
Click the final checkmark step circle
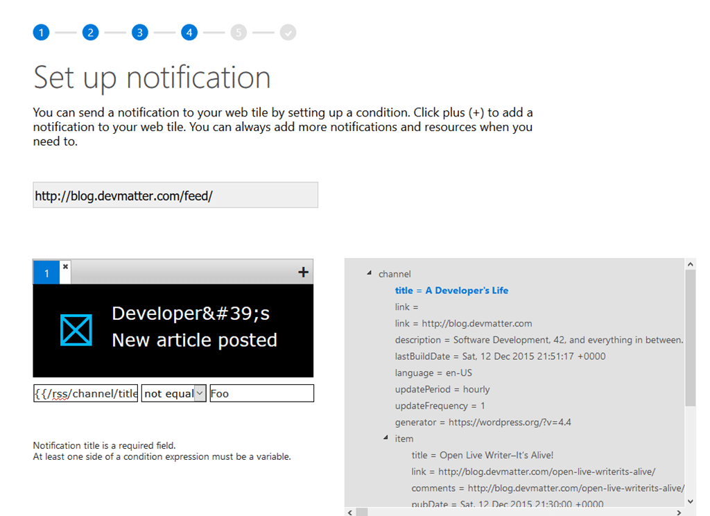point(288,32)
